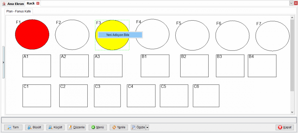
Task: Zoom out using the Küçült button
Action: point(55,127)
